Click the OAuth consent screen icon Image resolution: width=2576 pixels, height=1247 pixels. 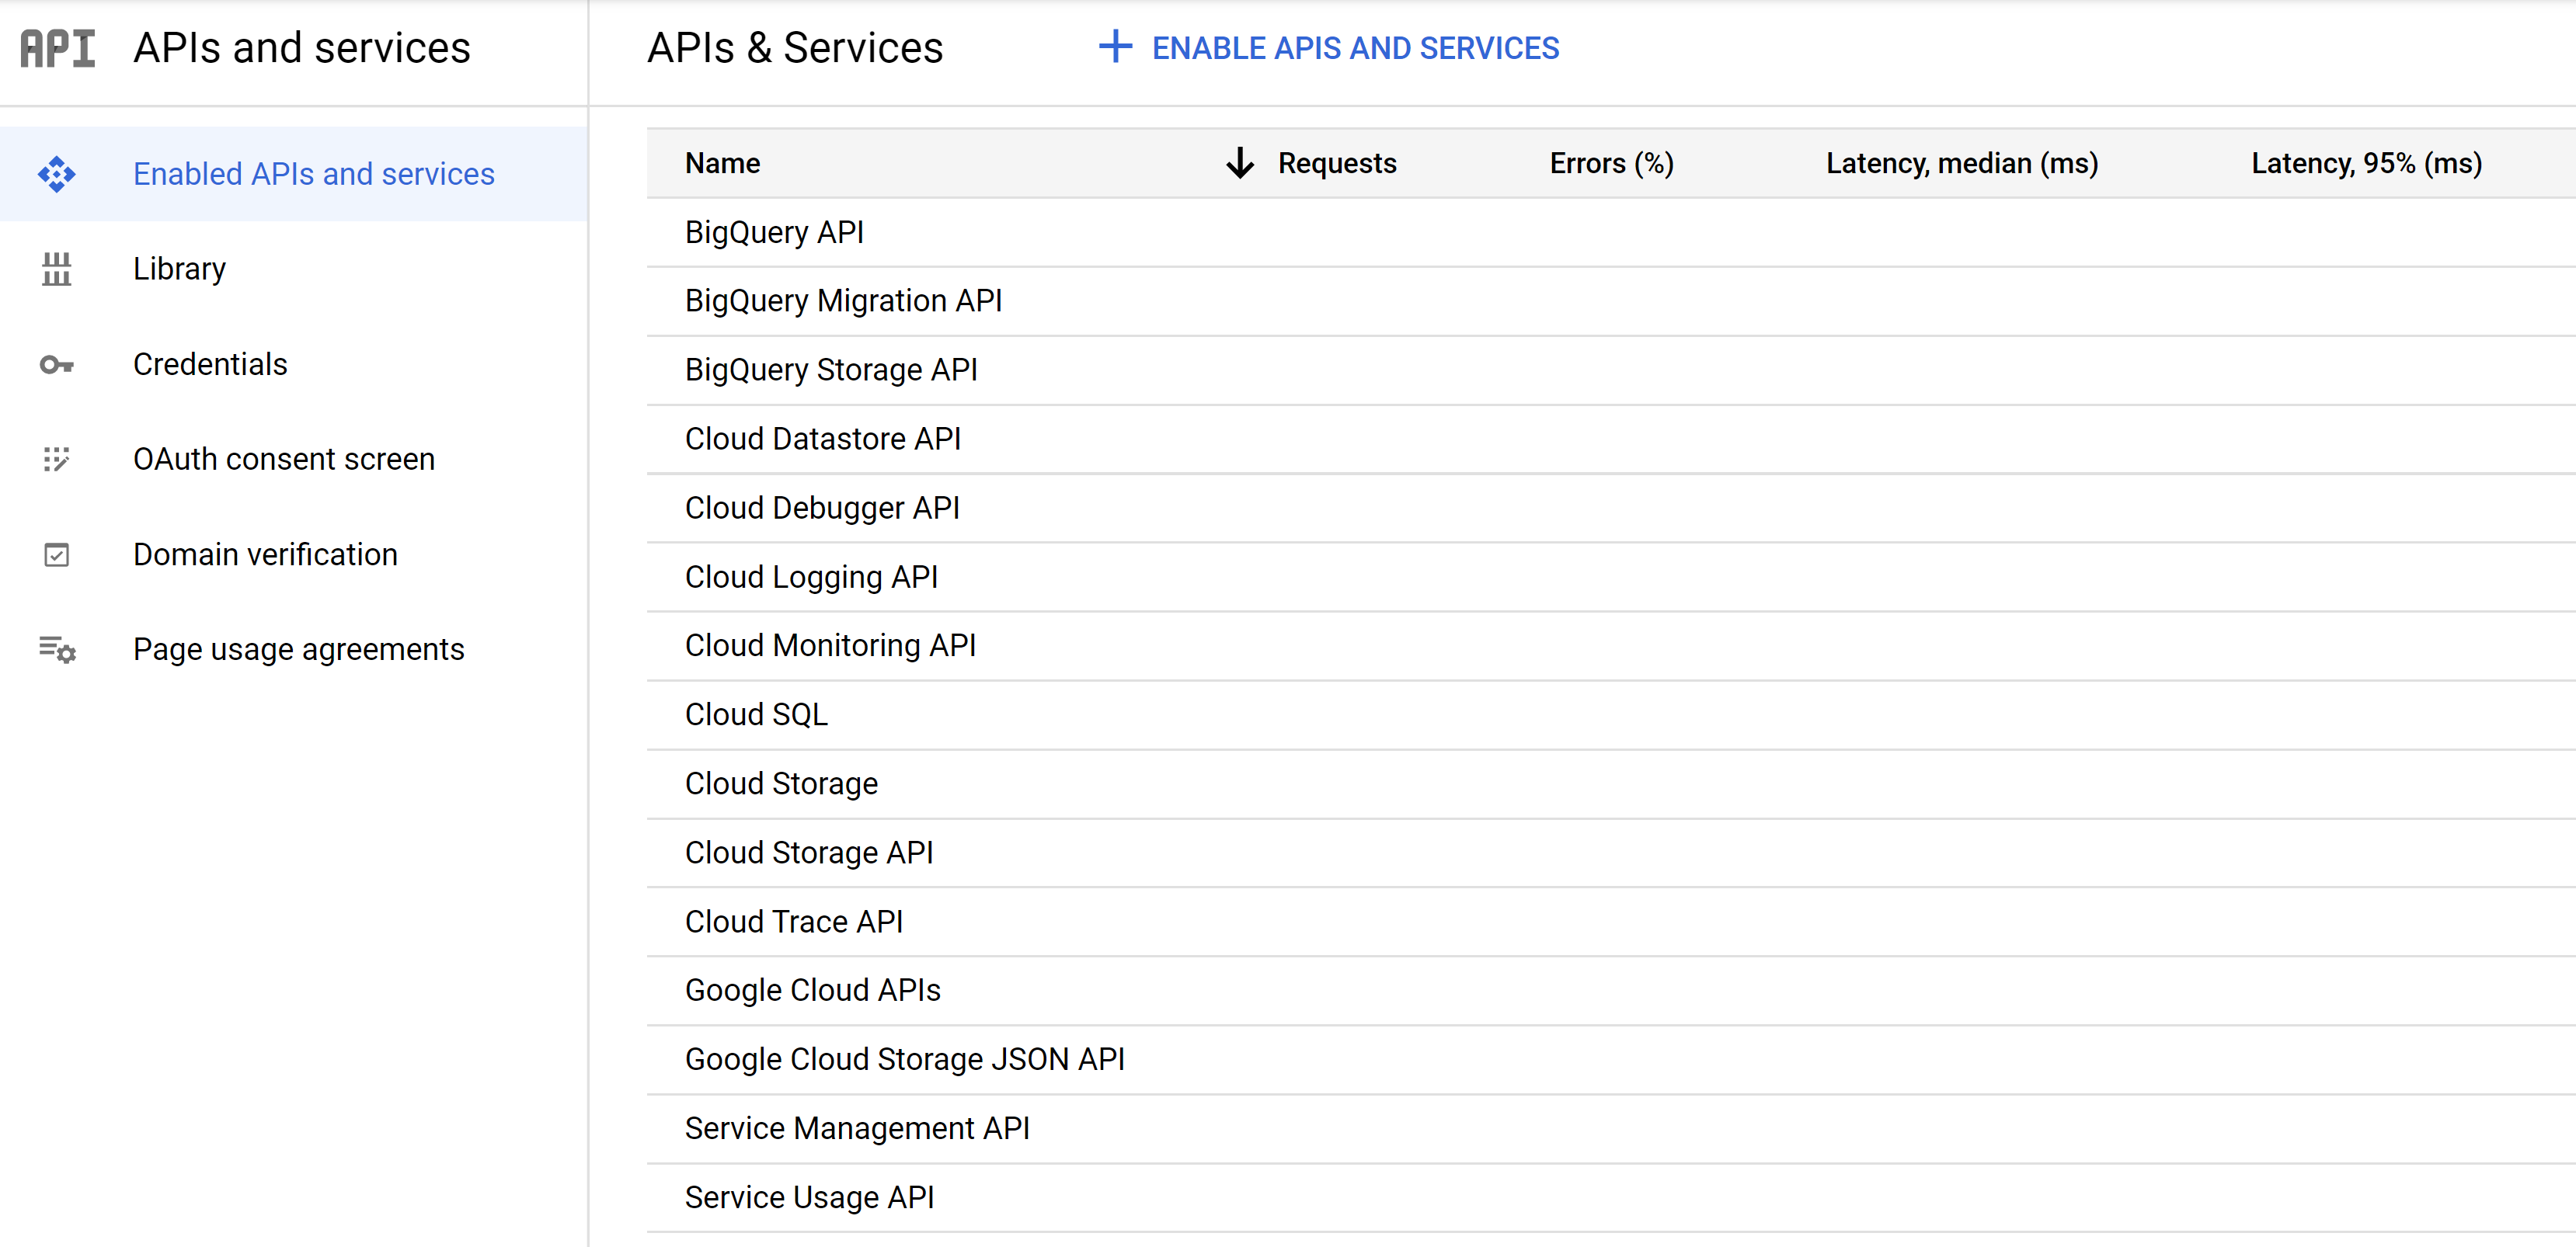point(57,459)
